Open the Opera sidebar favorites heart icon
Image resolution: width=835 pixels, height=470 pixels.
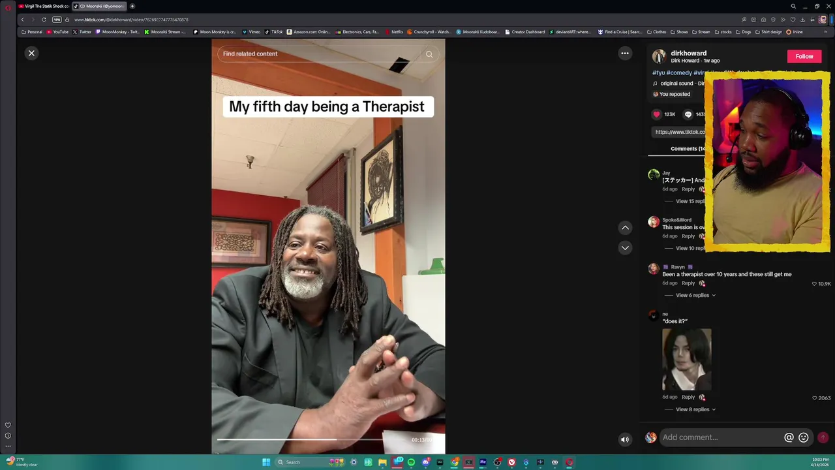pyautogui.click(x=8, y=425)
